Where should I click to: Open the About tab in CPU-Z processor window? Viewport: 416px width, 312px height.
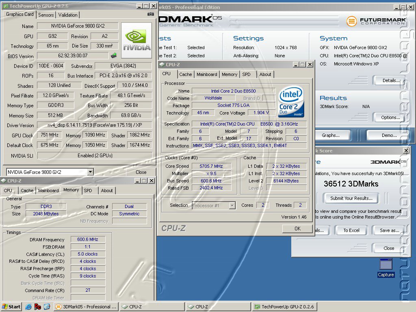click(x=265, y=75)
